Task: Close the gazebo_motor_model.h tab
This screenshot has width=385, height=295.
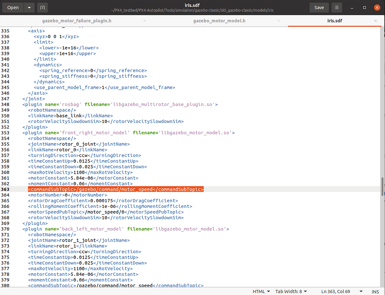Action: (279, 21)
